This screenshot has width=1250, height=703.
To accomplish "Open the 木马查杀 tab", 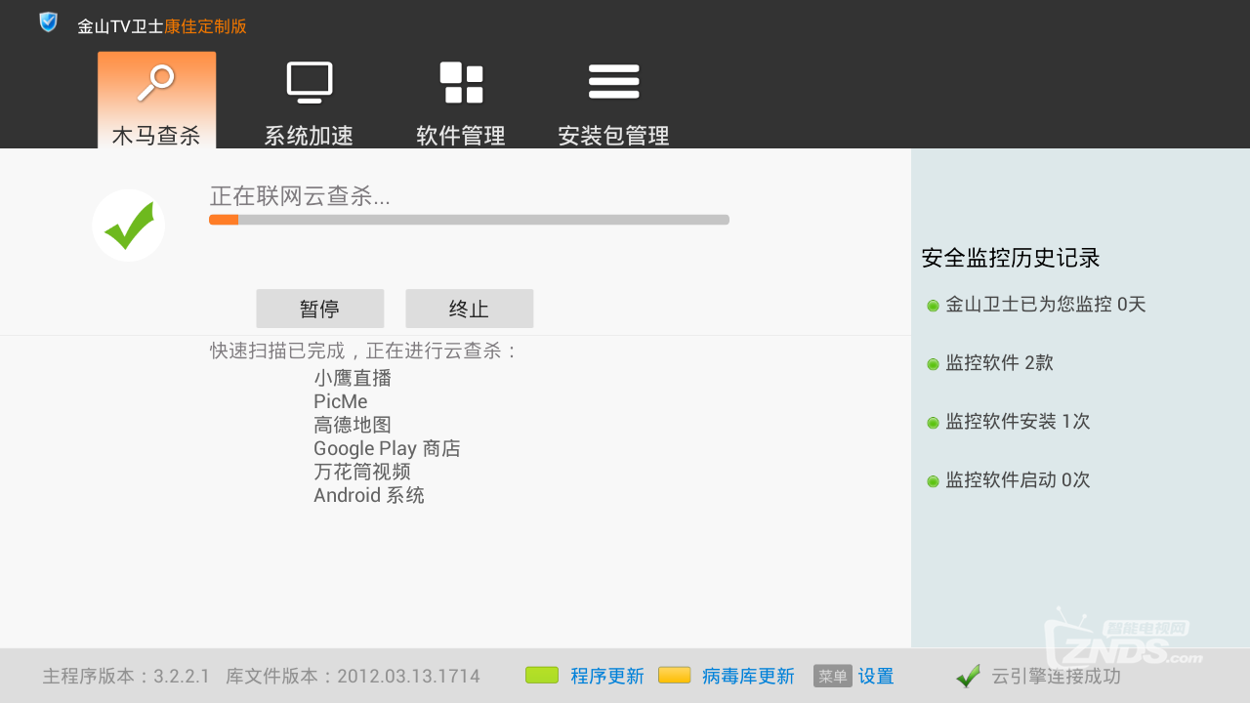I will (156, 100).
